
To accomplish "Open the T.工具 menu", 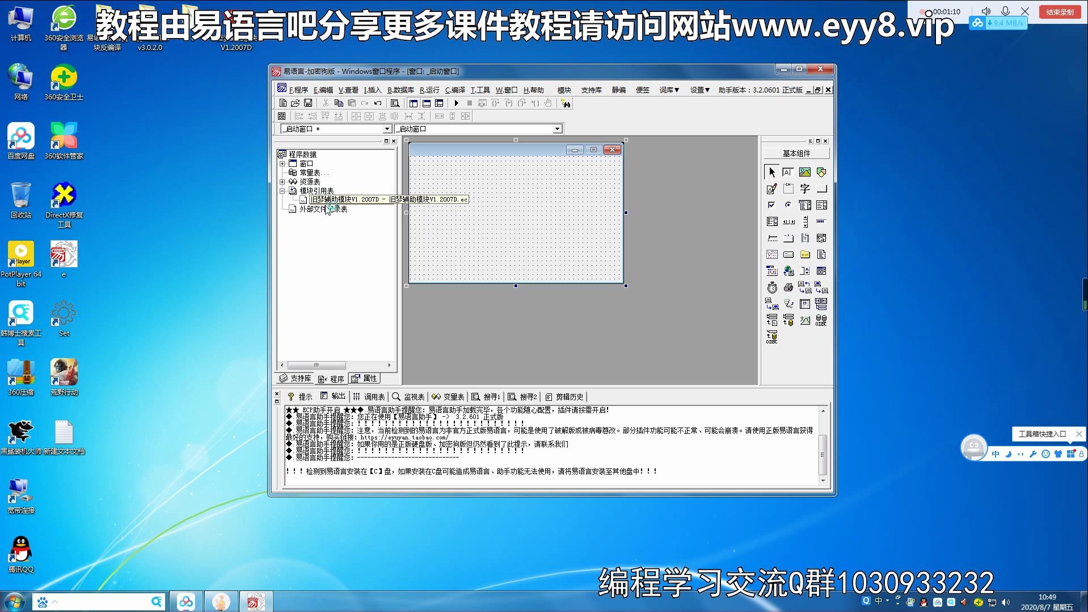I will [x=480, y=90].
